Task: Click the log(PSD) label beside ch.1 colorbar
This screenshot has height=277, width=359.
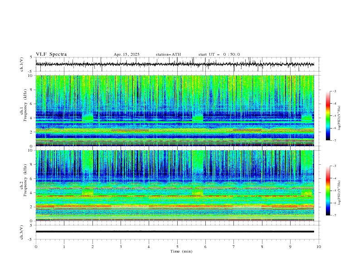Action: (339, 118)
